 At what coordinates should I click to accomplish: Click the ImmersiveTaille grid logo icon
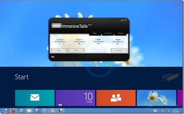pos(56,25)
